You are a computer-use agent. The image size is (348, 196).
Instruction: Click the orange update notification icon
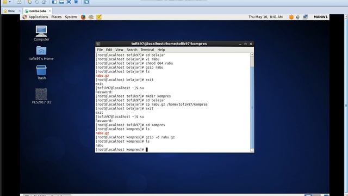pos(291,17)
